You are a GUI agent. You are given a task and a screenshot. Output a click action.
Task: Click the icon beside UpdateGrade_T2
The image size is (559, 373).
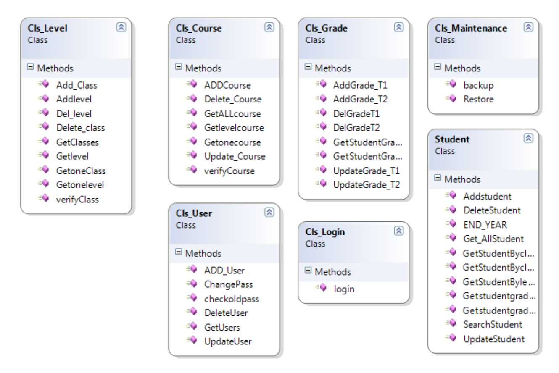click(321, 184)
